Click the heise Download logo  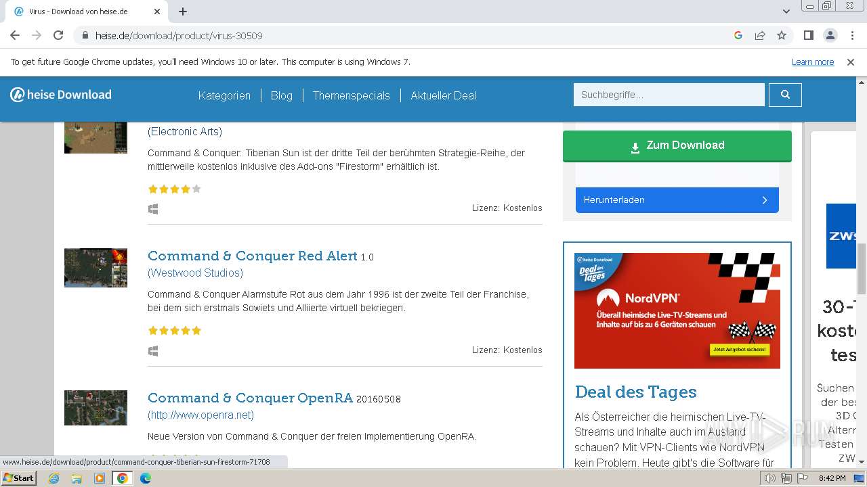pos(61,95)
